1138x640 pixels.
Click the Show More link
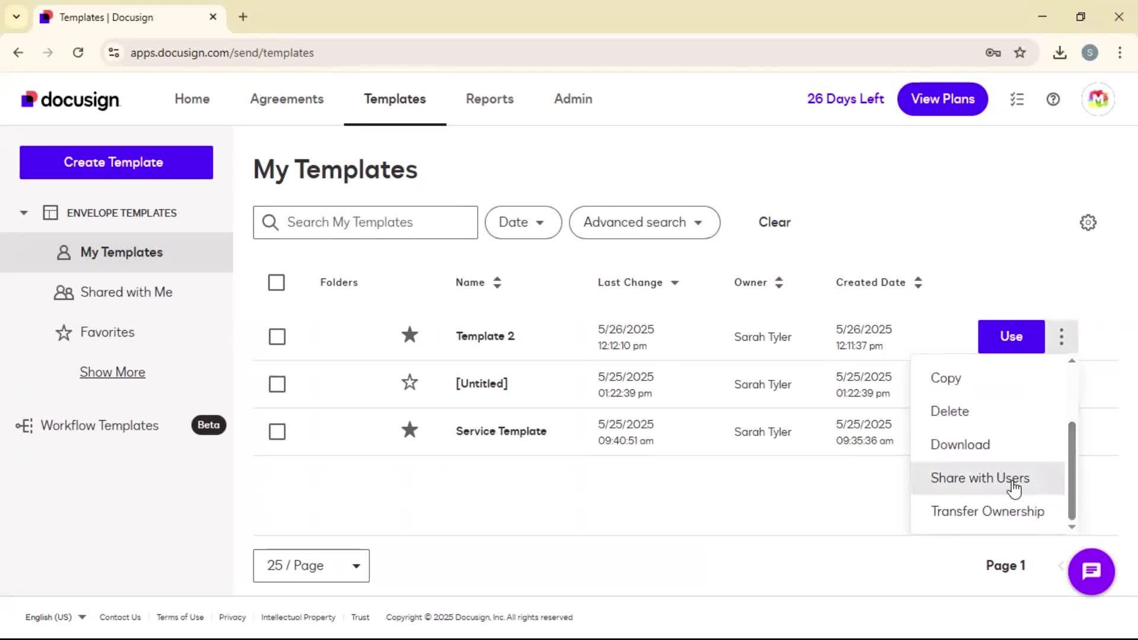(x=113, y=372)
